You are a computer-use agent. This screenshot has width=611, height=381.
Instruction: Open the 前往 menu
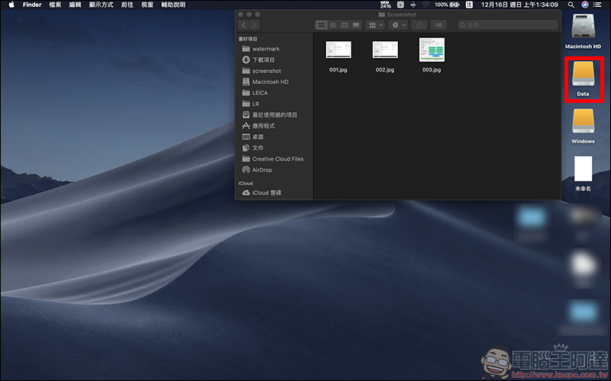point(127,5)
